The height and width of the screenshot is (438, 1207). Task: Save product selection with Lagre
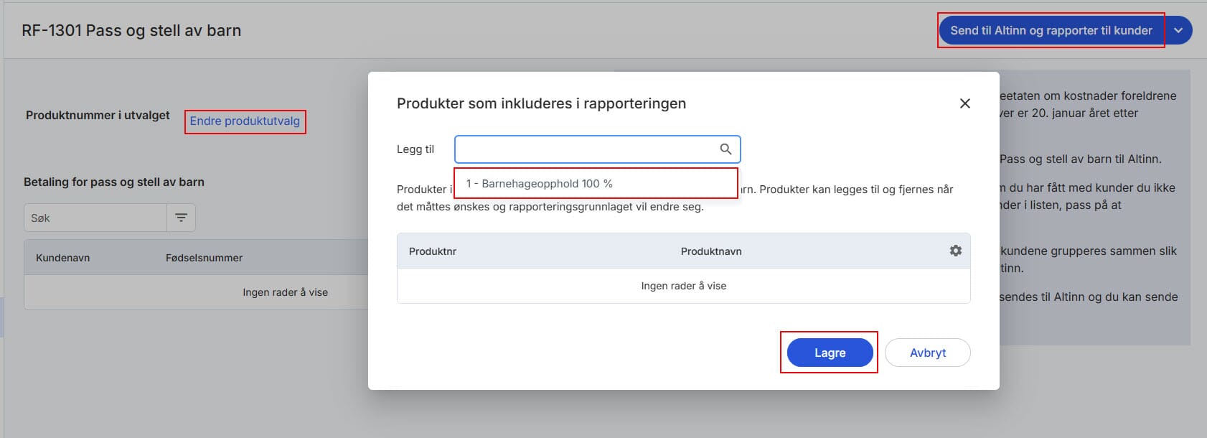click(x=830, y=353)
